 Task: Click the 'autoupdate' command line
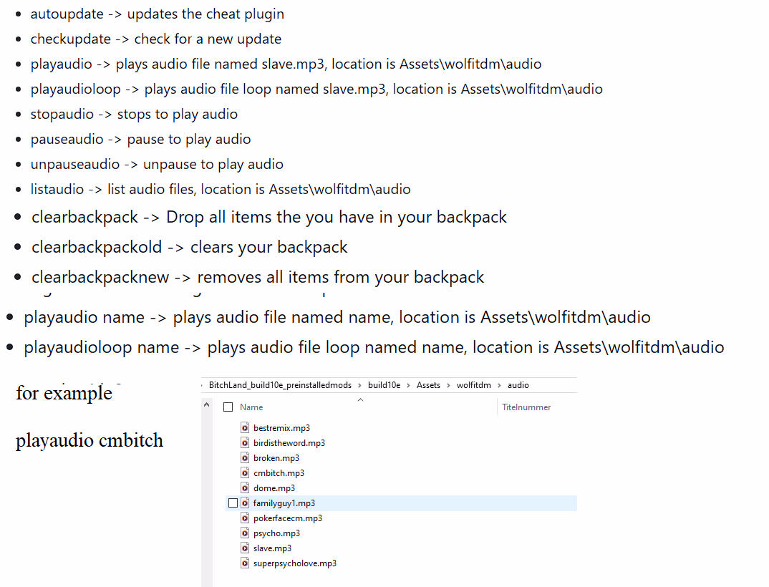tap(157, 14)
